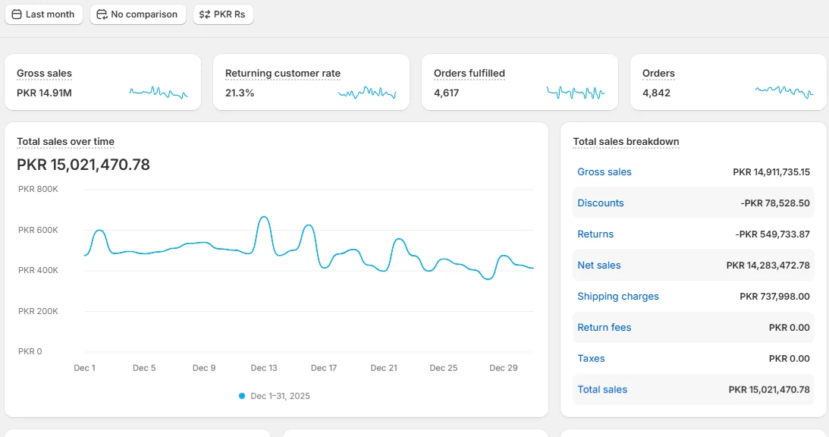
Task: Click the Gross sales sparkline chart
Action: click(x=159, y=93)
